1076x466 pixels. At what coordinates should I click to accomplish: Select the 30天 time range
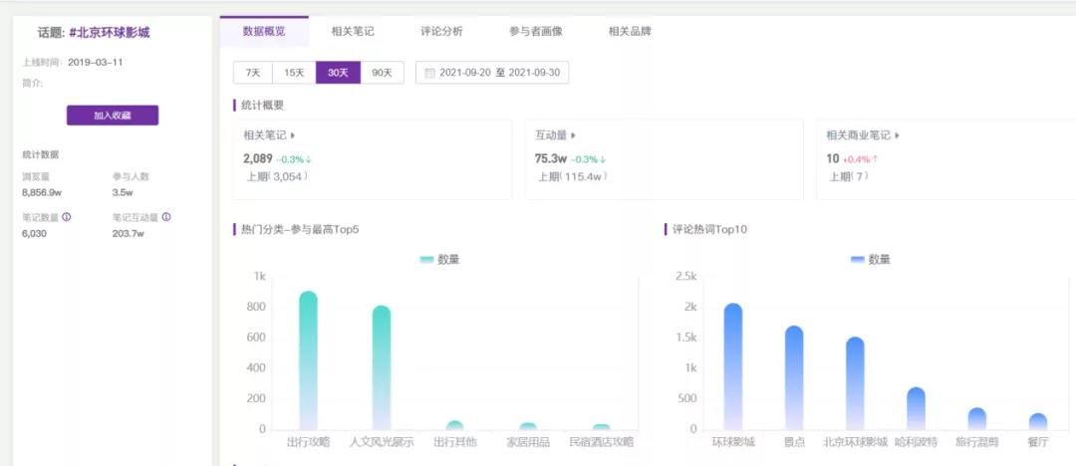[338, 73]
